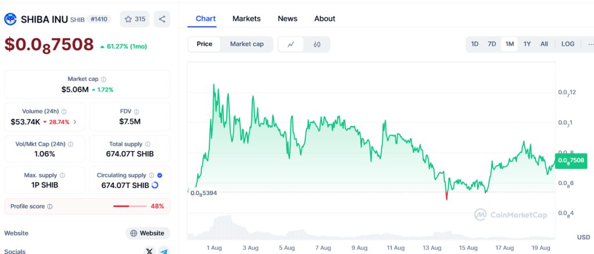This screenshot has height=254, width=594.
Task: Open the News tab
Action: point(287,19)
